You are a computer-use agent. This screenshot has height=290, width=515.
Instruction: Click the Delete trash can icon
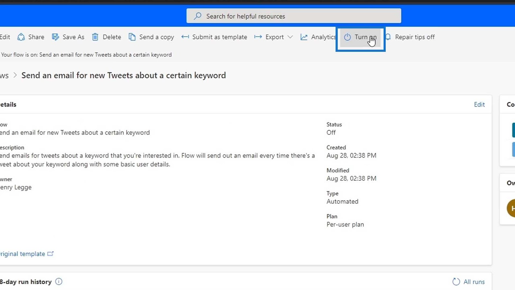coord(95,37)
